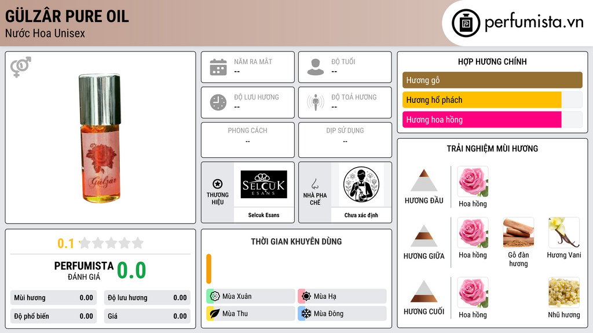This screenshot has width=593, height=333.
Task: Click the star badge icon above Thương Hiệu
Action: [218, 184]
